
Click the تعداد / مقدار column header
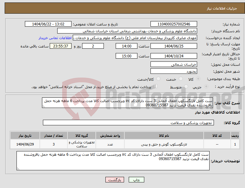(x=53, y=136)
